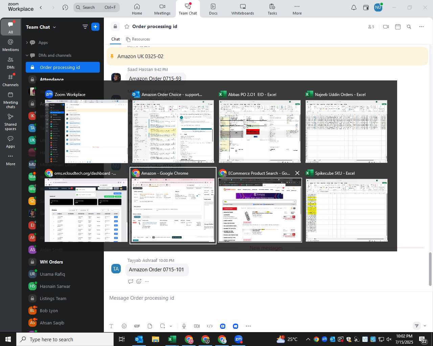Click the Message Order processing id input box
Screen dimensions: 433x346
[267, 298]
